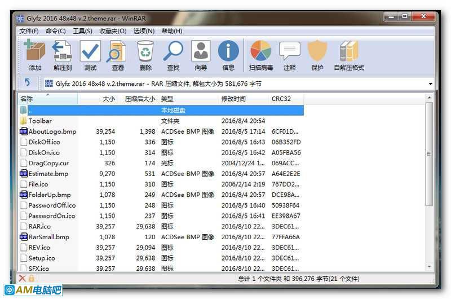Click CRC32 value 06B352FD
Viewport: 451px width, 299px height.
pyautogui.click(x=286, y=142)
